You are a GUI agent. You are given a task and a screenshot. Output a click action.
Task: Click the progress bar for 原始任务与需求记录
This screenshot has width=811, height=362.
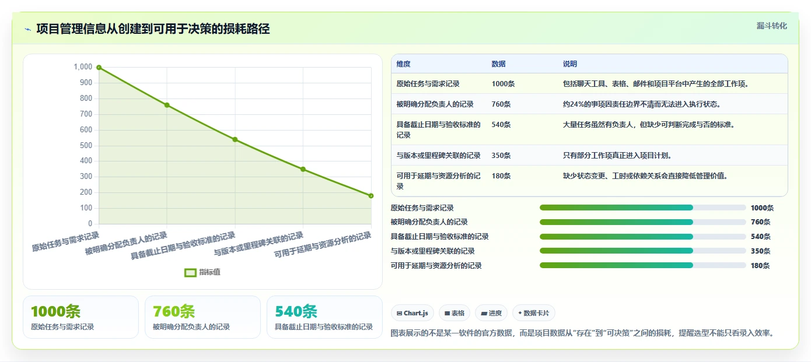tap(643, 208)
